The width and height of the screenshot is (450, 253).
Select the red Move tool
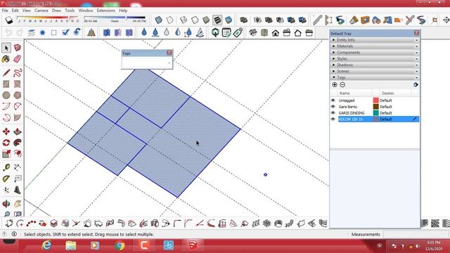pyautogui.click(x=6, y=131)
